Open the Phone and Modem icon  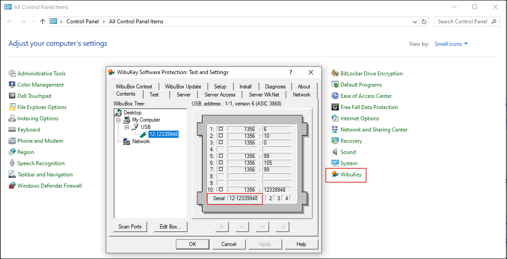pos(12,141)
